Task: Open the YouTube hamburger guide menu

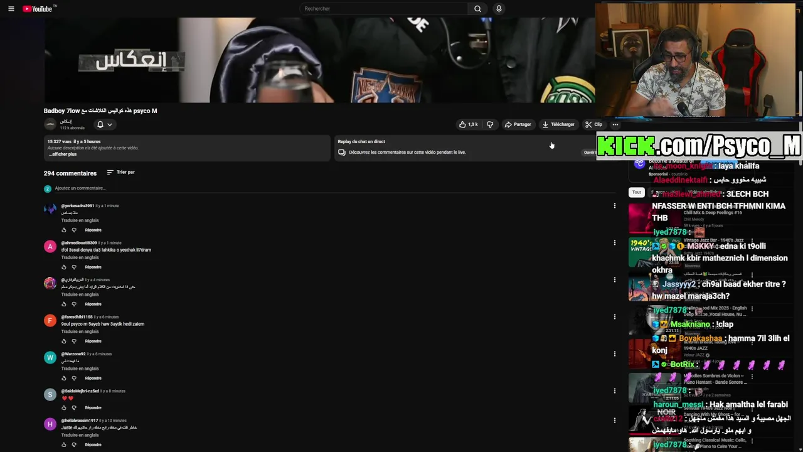Action: click(x=11, y=9)
